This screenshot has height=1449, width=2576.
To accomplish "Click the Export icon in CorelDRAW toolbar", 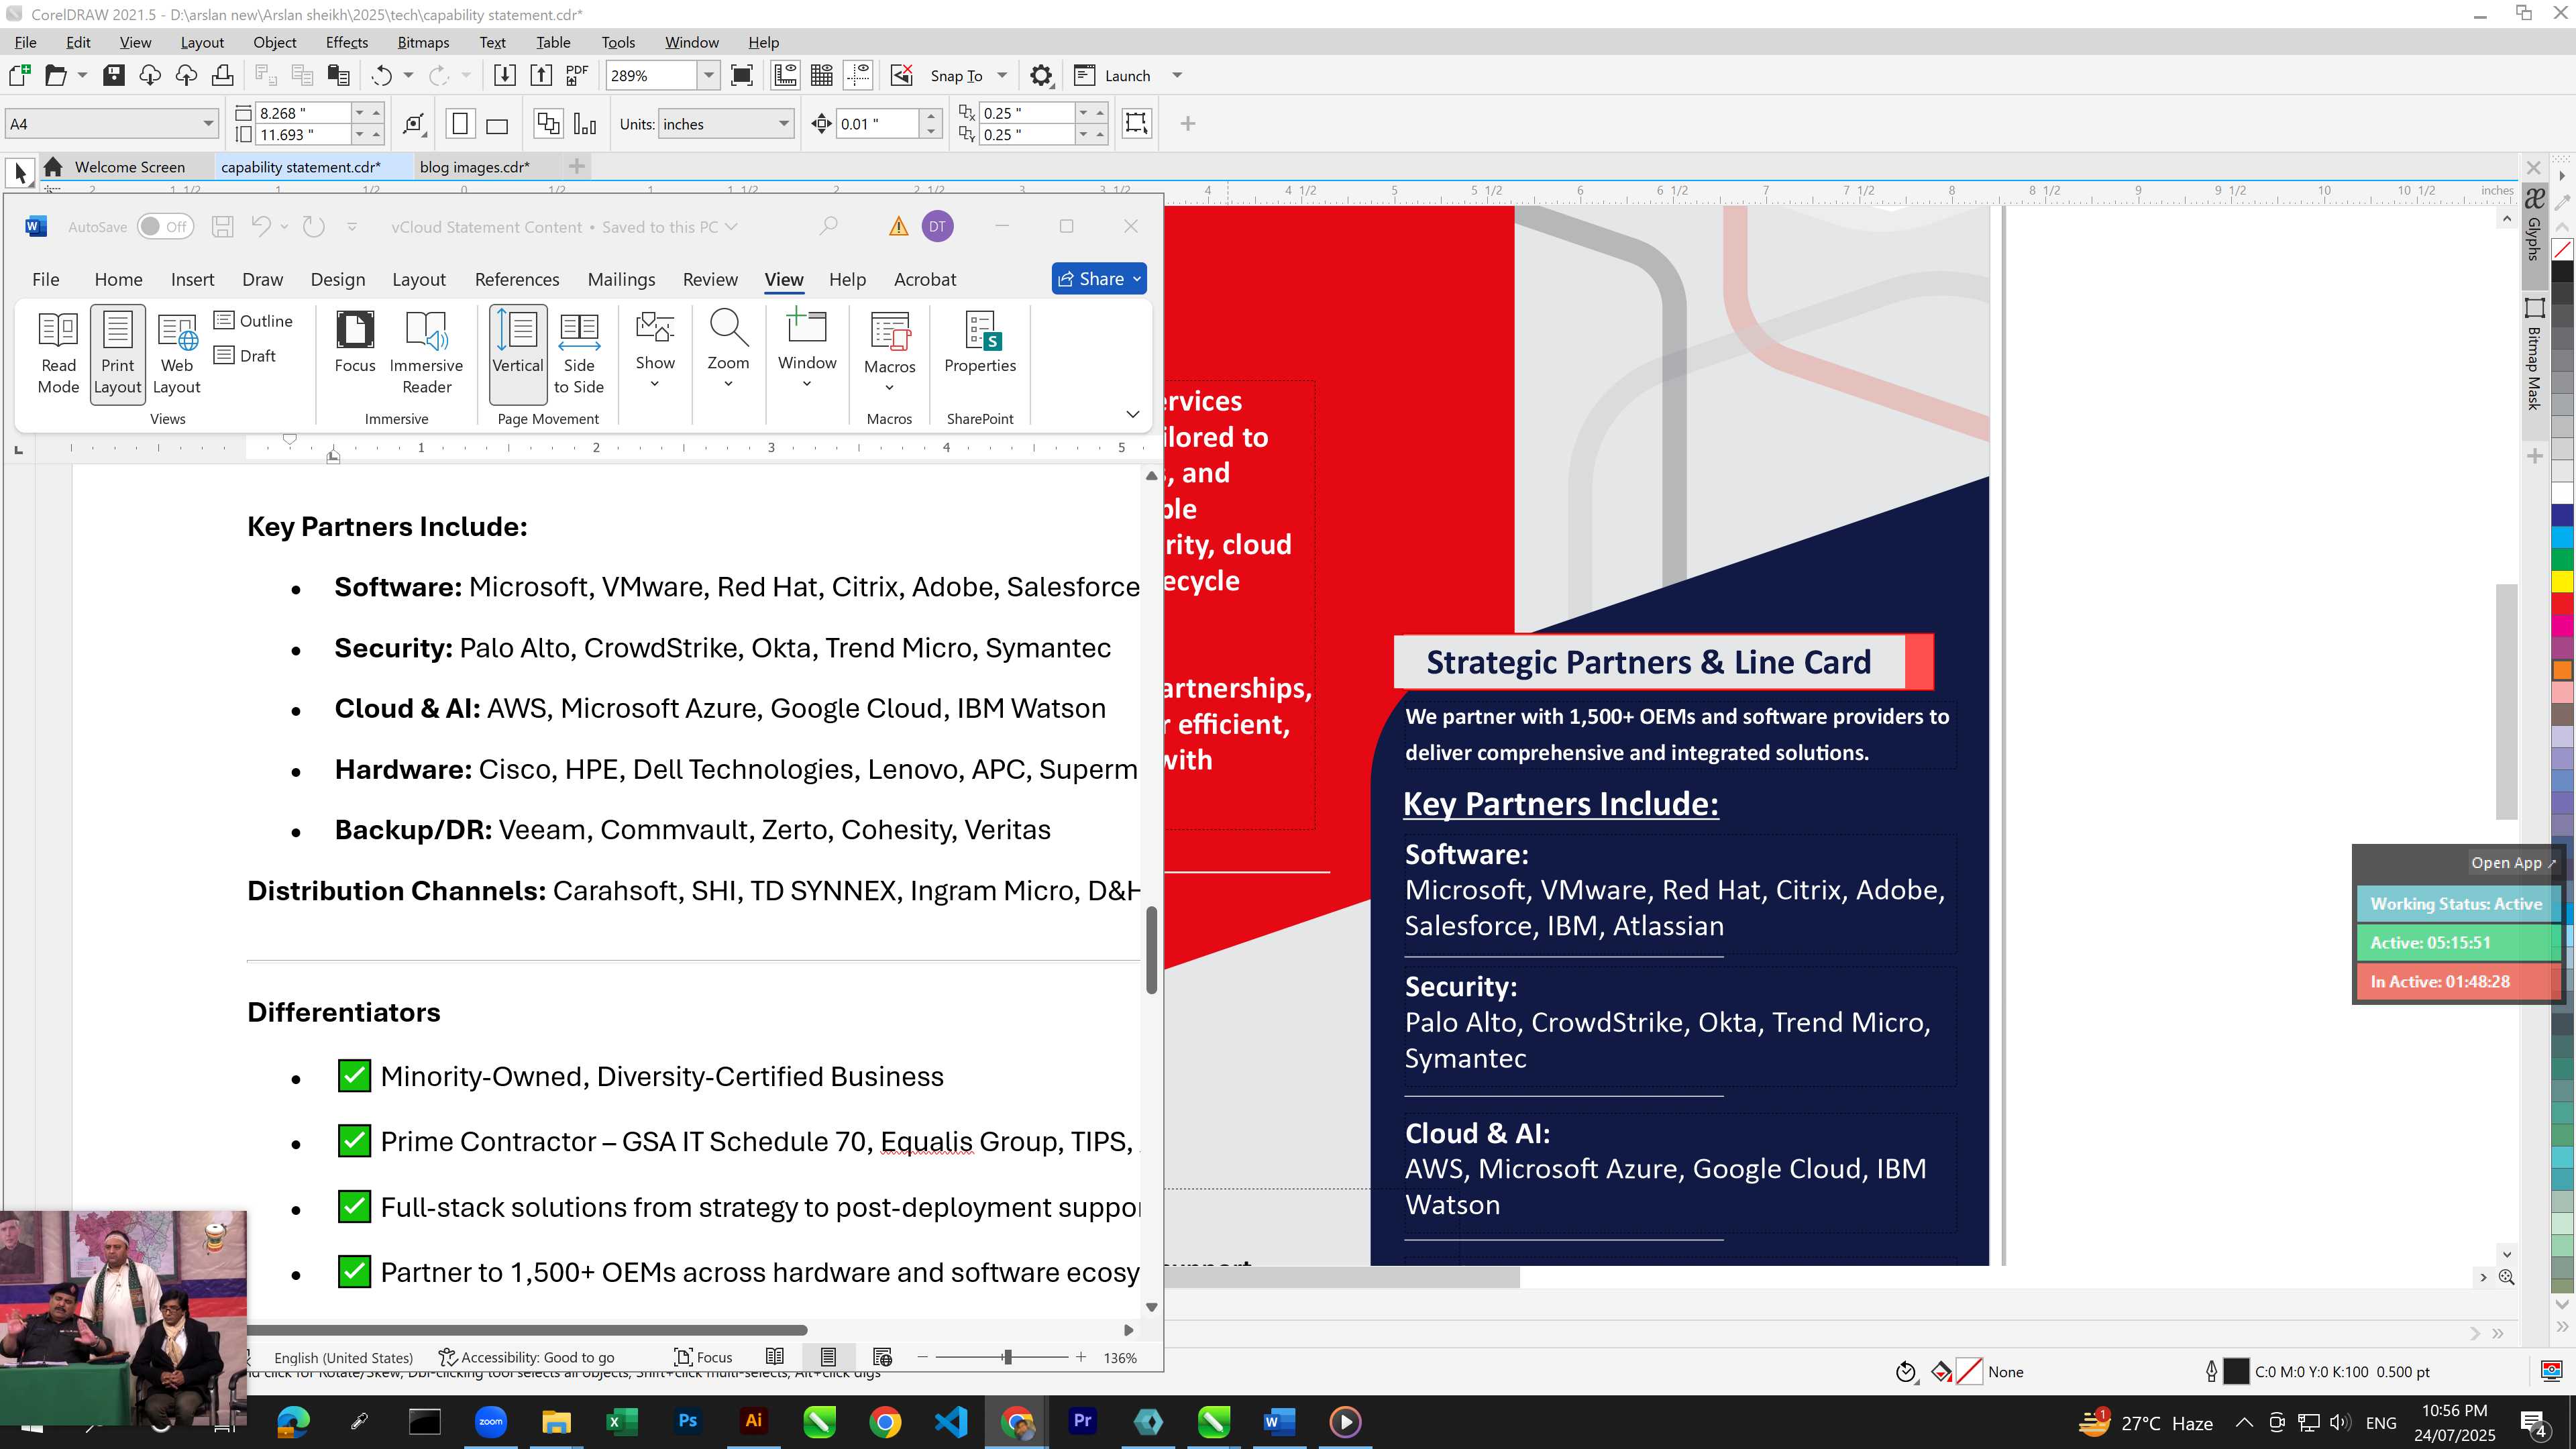I will point(541,75).
